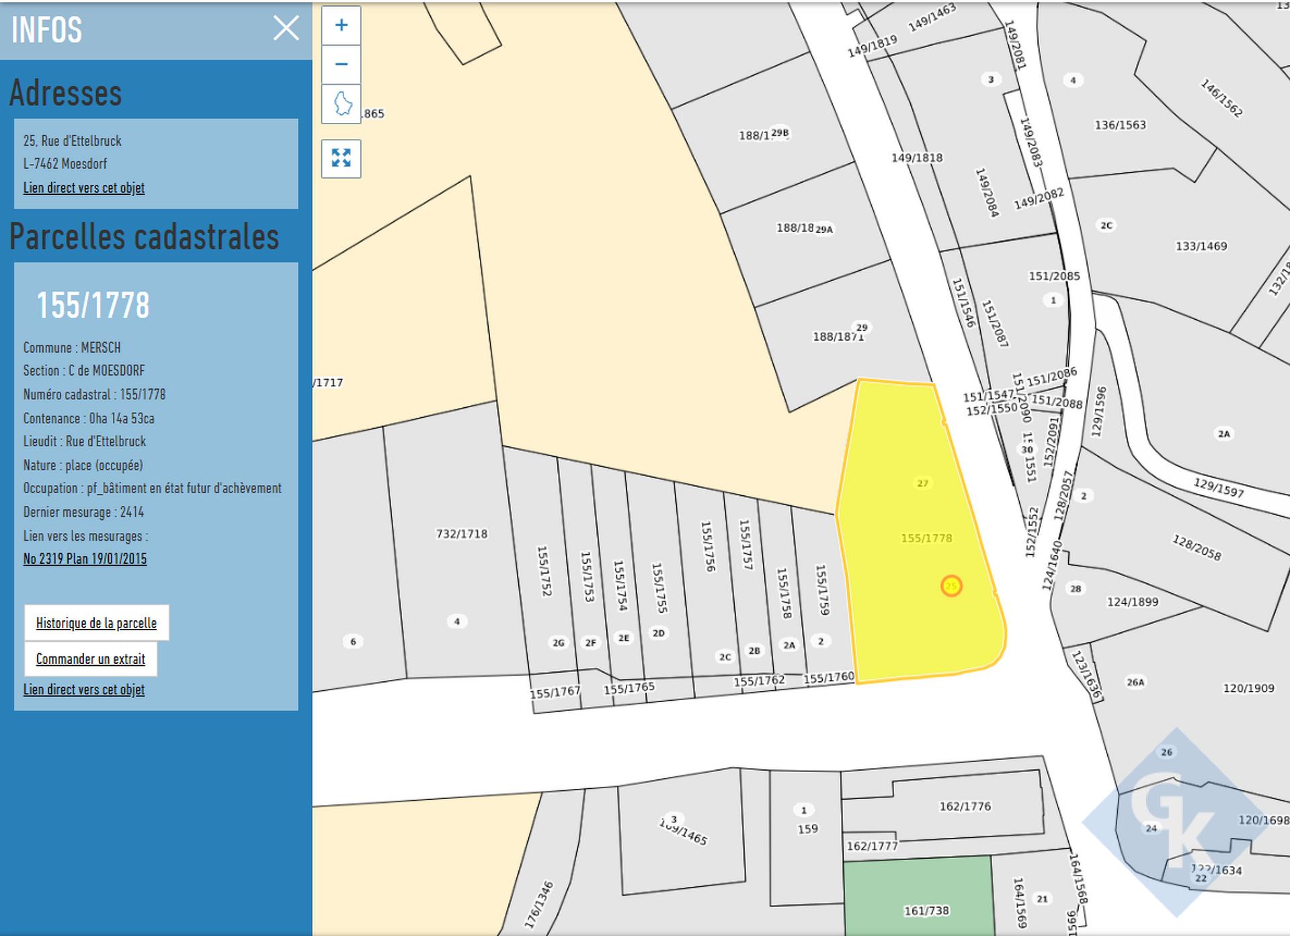Click the orange address marker 25
This screenshot has height=936, width=1290.
(x=951, y=586)
